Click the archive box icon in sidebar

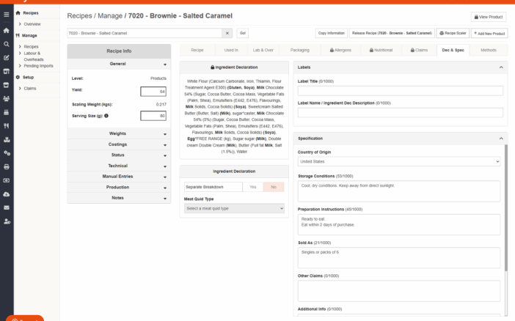[x=7, y=85]
